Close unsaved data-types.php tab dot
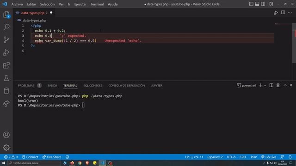This screenshot has height=166, width=296. (x=51, y=12)
